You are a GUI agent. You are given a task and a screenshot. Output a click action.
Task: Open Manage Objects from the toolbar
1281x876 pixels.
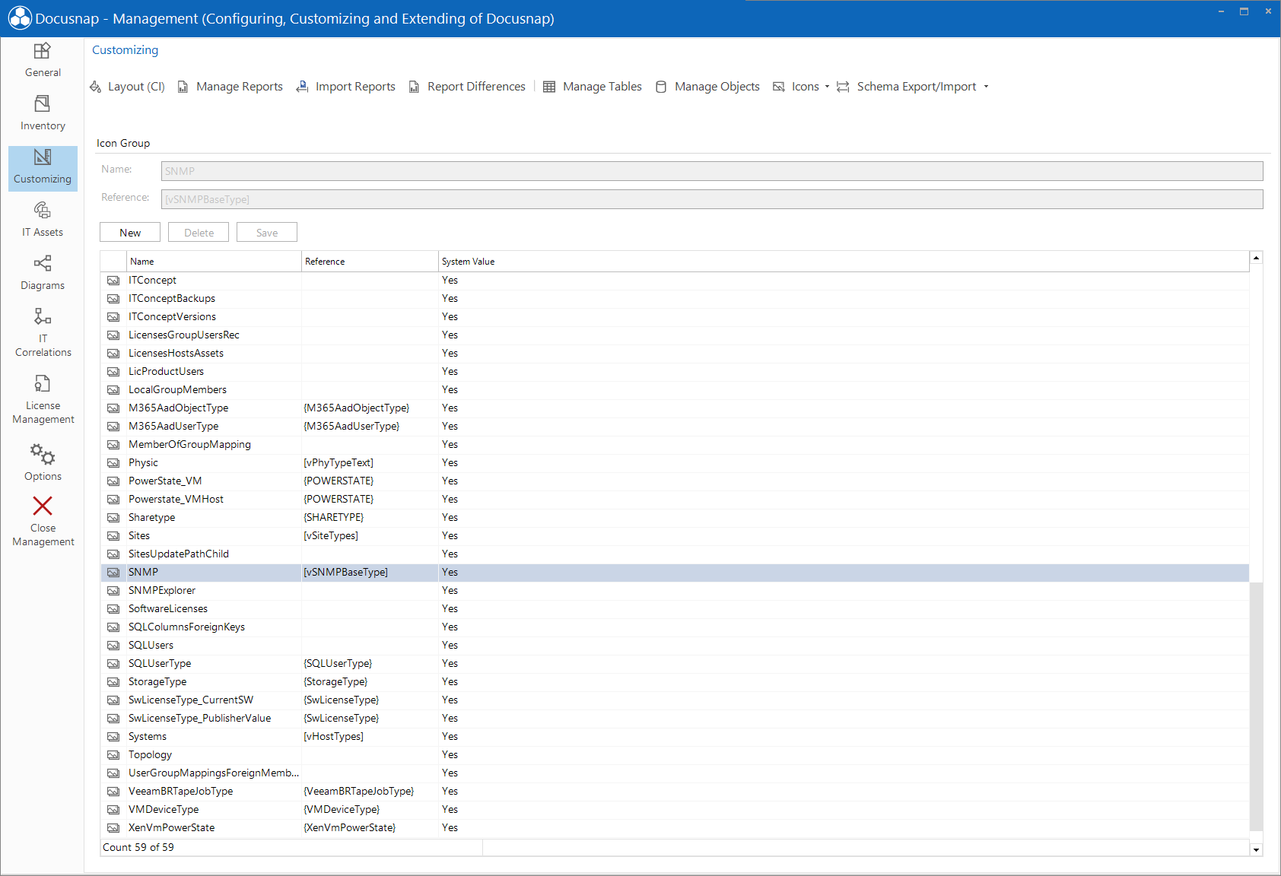(707, 87)
